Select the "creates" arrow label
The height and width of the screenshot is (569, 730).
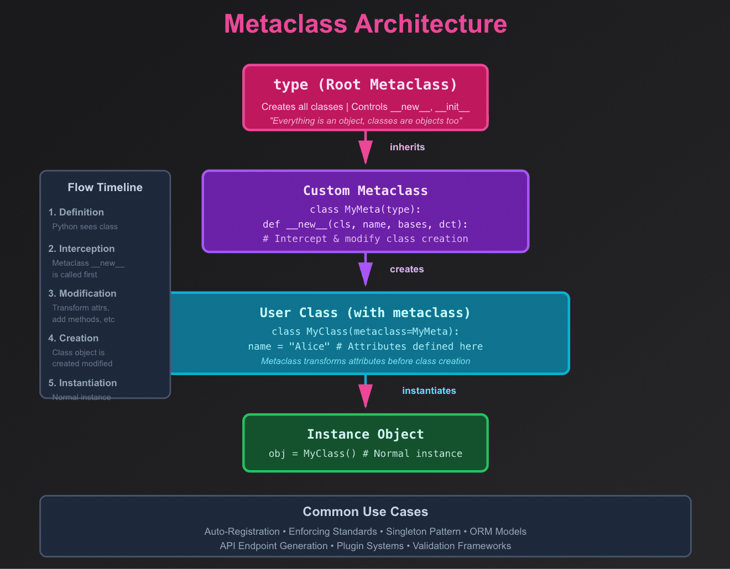(x=406, y=269)
